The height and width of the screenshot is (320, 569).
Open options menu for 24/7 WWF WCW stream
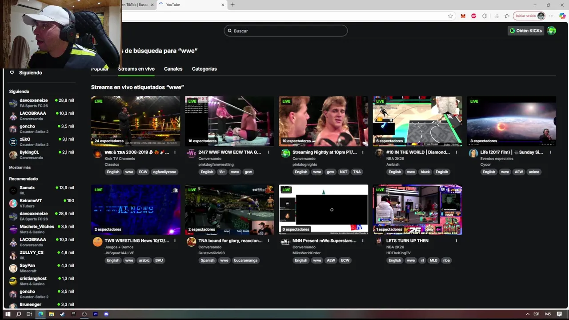[x=268, y=152]
